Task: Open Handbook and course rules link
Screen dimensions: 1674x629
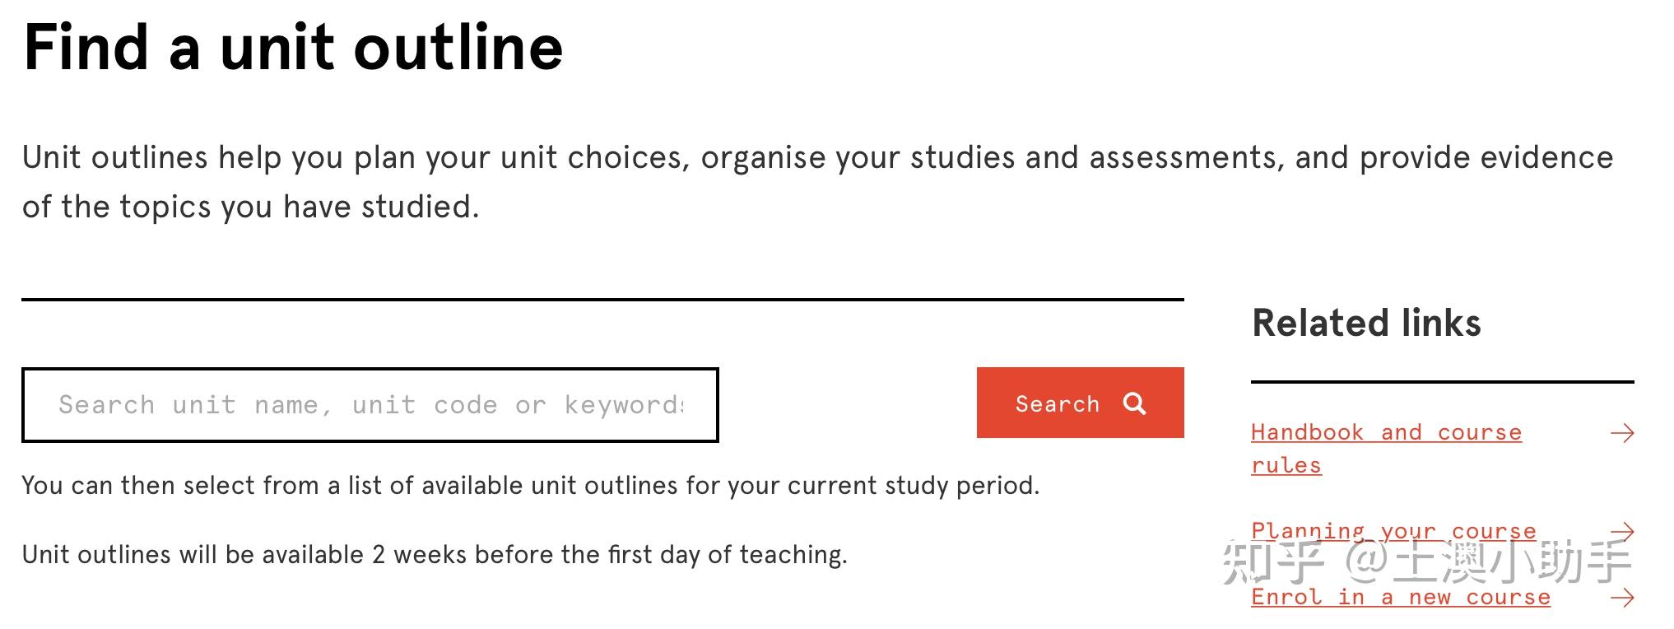Action: [1386, 433]
